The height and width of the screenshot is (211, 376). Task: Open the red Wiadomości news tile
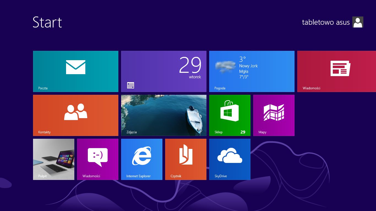pyautogui.click(x=337, y=71)
